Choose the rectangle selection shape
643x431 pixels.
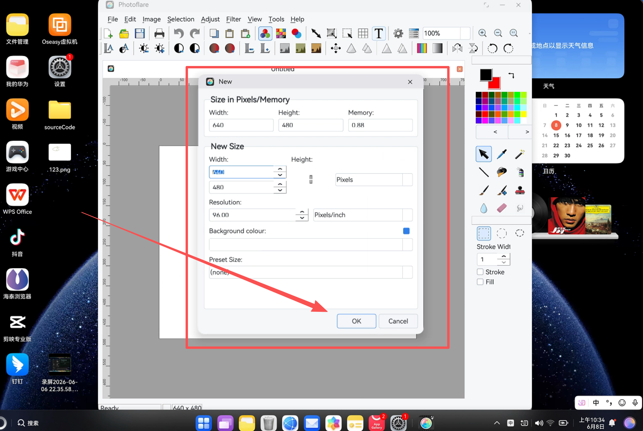(x=484, y=233)
